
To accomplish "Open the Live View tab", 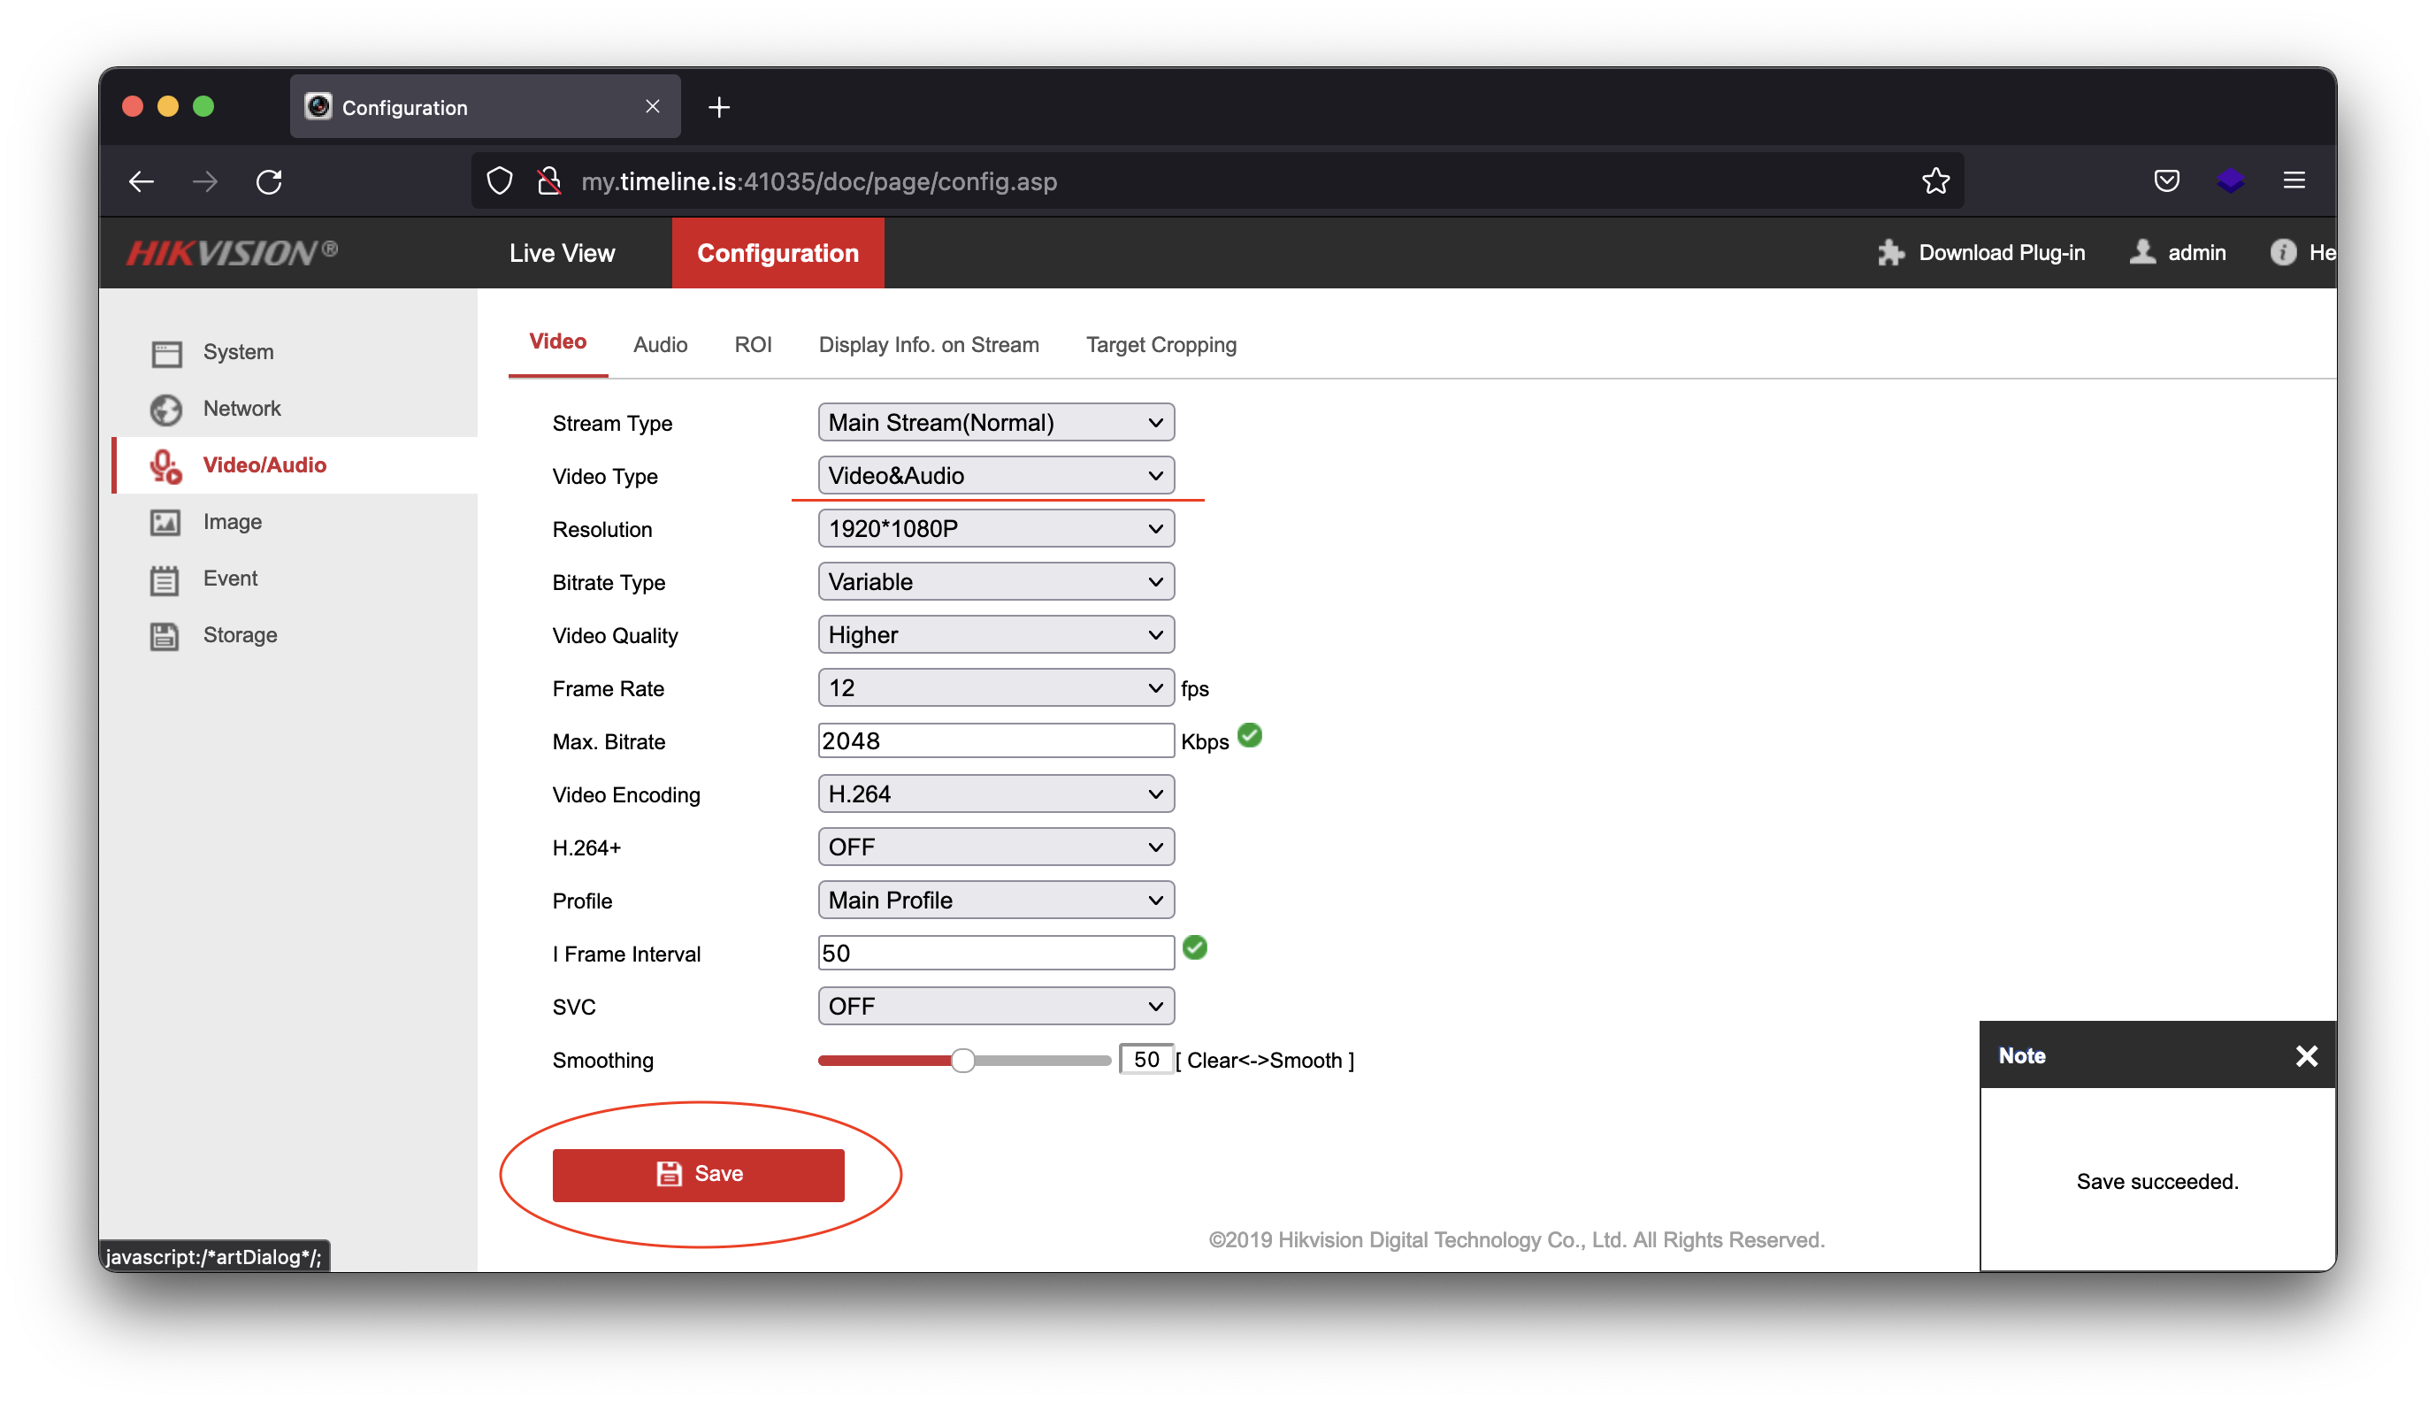I will 562,253.
